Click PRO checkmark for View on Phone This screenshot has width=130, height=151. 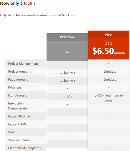(x=108, y=140)
